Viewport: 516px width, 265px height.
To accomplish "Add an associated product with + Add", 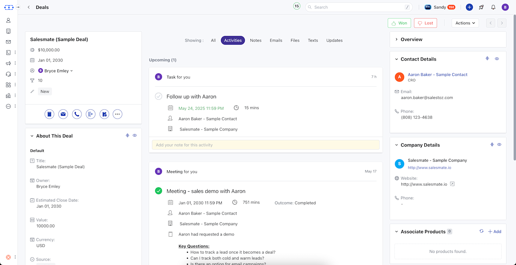I will (x=495, y=231).
